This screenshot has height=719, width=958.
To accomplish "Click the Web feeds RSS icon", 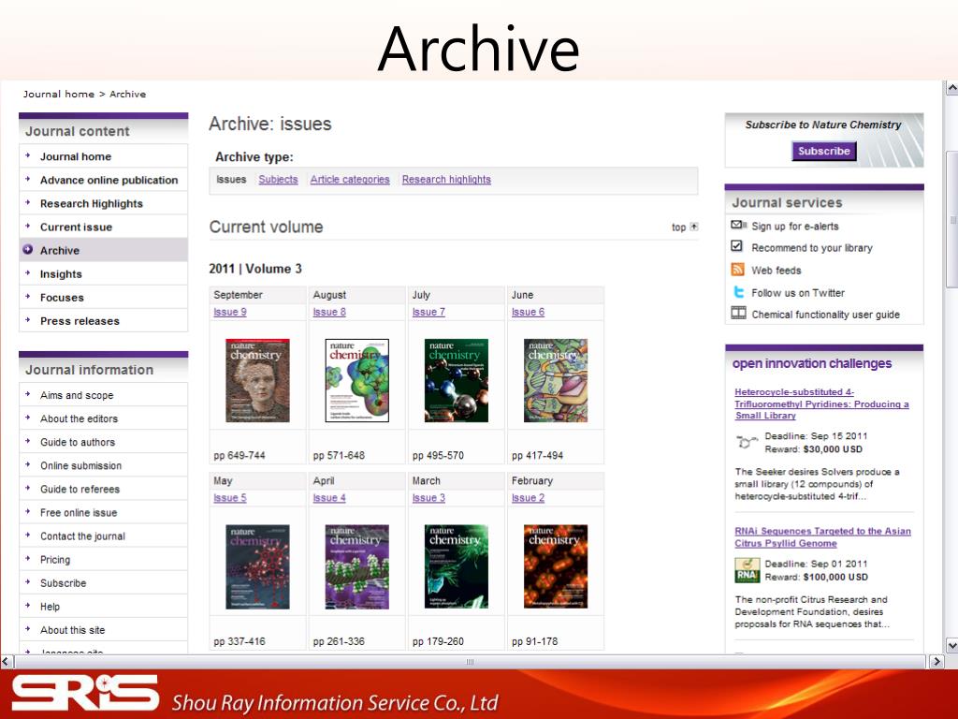I will [737, 269].
